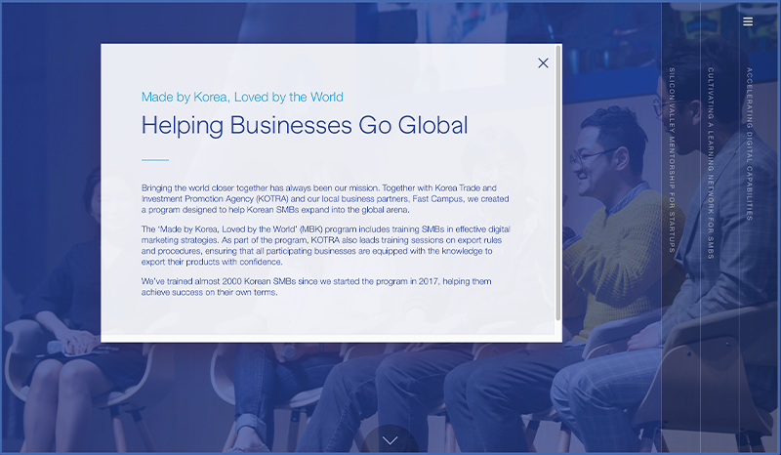
Task: Click paragraph starting The 'Made by Korea
Action: point(326,245)
